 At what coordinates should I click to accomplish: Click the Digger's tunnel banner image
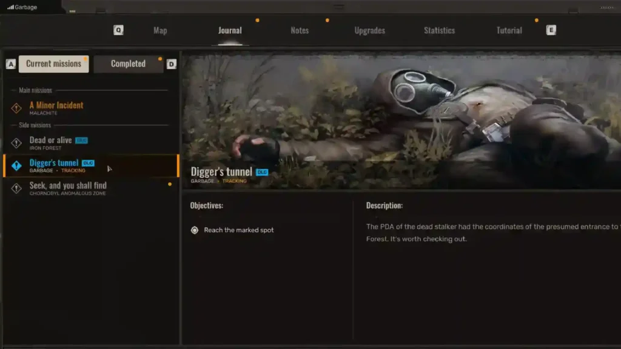(401, 122)
